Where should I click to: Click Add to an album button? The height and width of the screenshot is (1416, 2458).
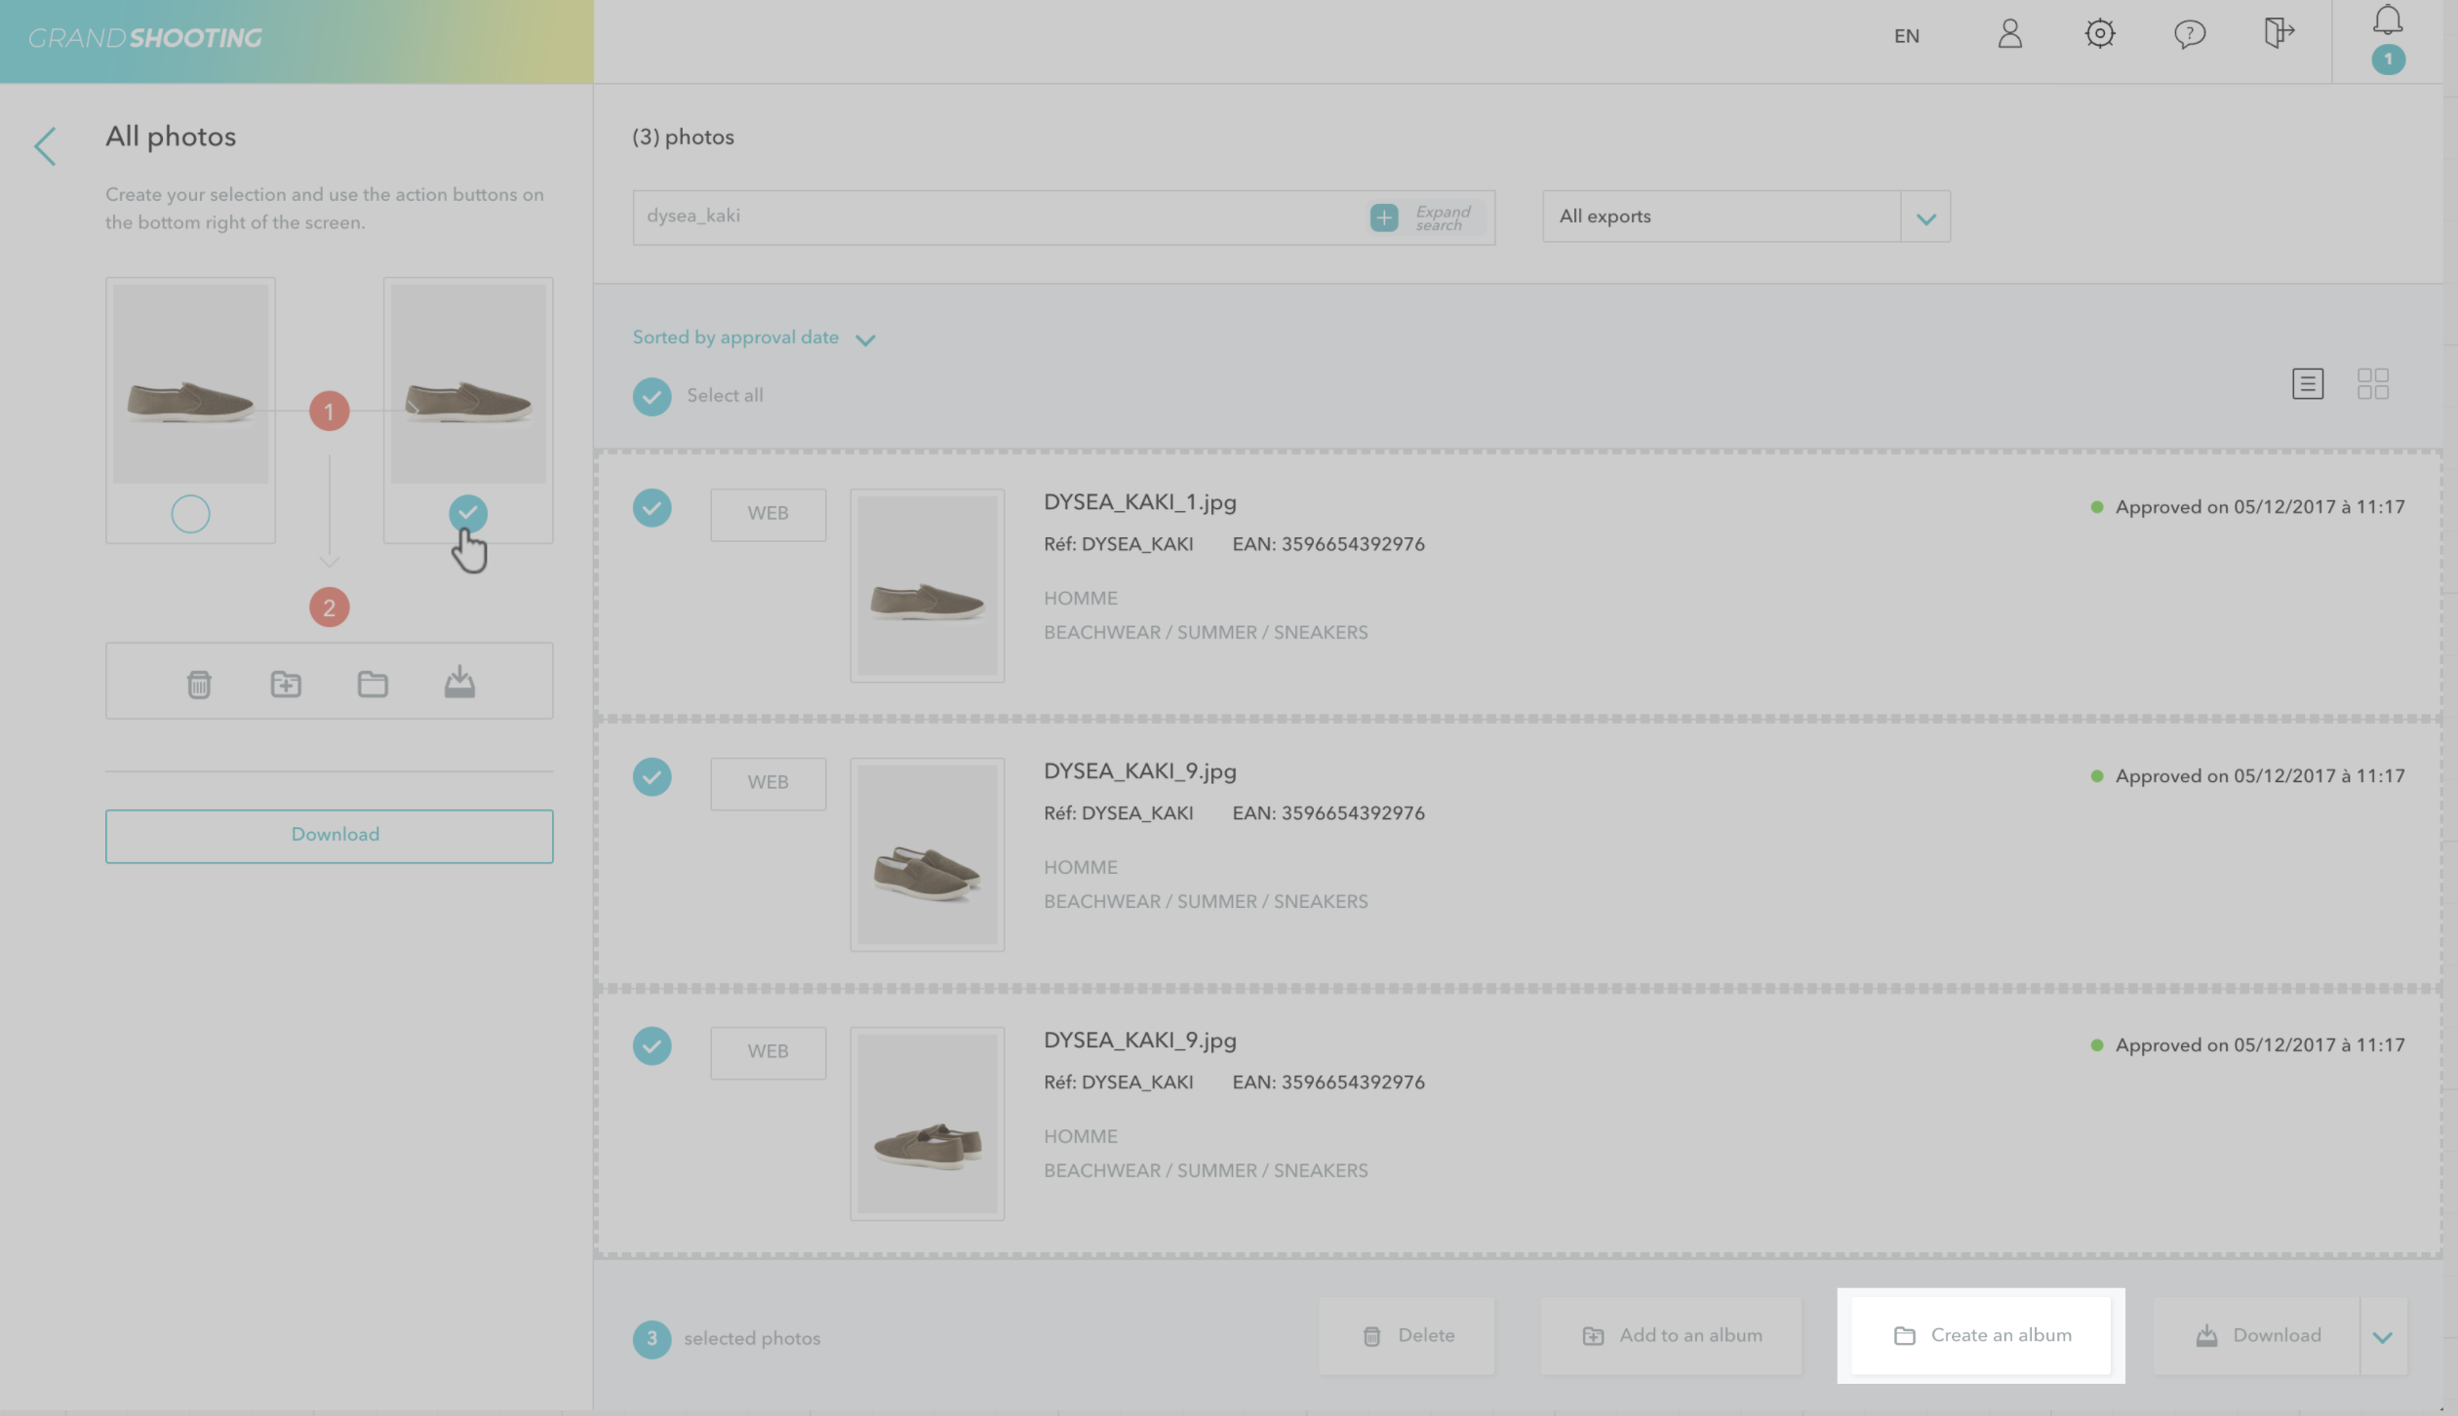click(1671, 1335)
